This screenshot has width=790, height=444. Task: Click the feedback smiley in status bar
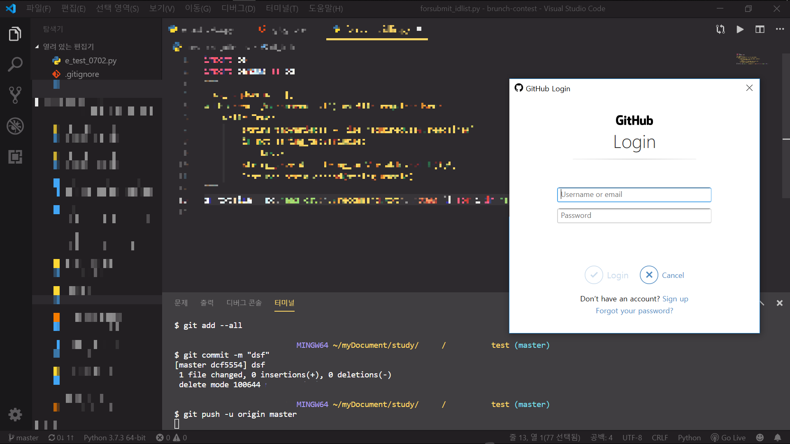[760, 437]
